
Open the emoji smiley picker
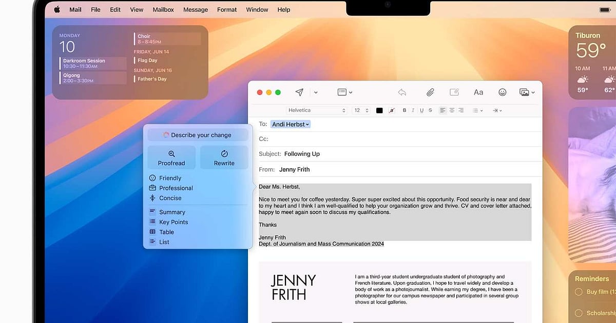(x=503, y=92)
